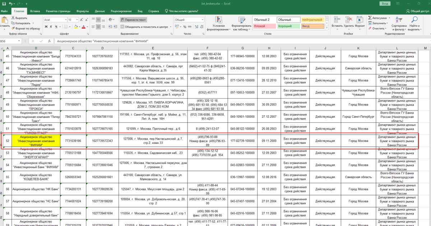431x226 pixels.
Task: Apply the thousands separator 000 format
Action: coord(189,27)
